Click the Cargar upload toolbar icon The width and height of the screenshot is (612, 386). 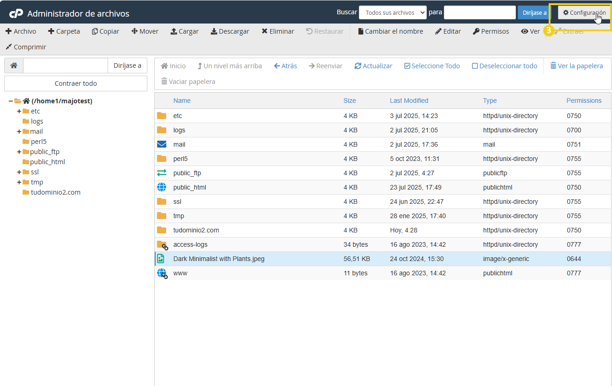tap(174, 31)
